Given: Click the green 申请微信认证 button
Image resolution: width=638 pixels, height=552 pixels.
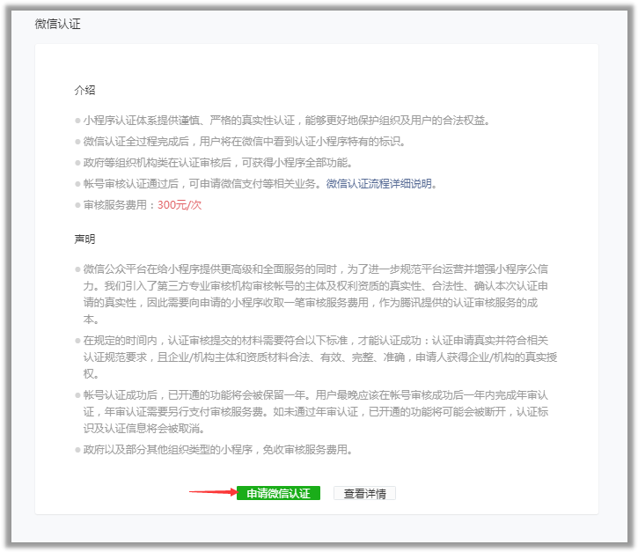Looking at the screenshot, I should [x=278, y=493].
